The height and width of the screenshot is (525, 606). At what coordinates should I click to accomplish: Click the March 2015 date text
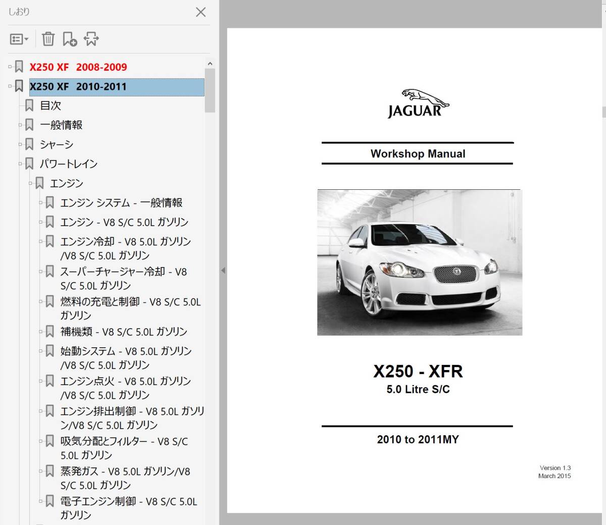coord(554,476)
